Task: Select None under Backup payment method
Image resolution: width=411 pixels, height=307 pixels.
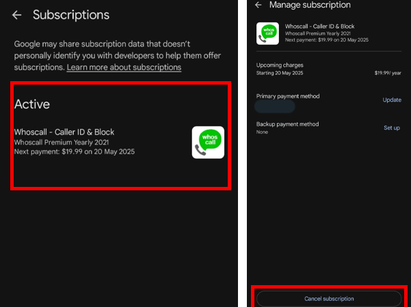Action: (262, 132)
